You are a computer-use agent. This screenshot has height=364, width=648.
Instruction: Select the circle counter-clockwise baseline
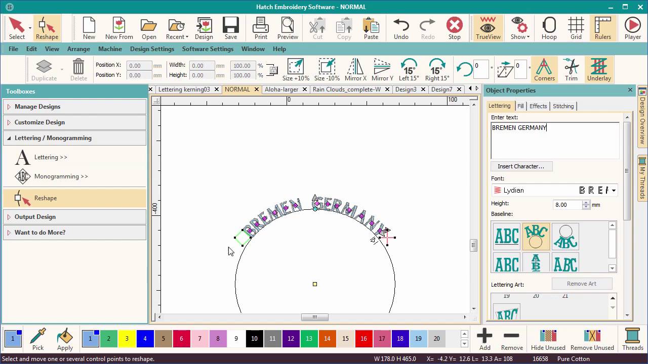coord(565,237)
